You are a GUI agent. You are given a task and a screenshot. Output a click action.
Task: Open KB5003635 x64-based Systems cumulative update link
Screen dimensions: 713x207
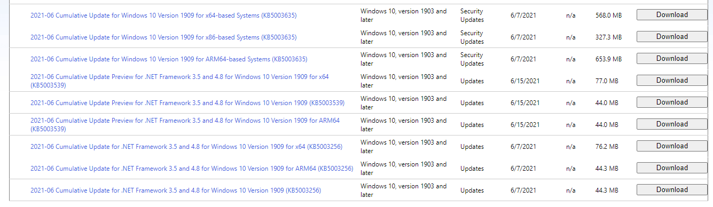click(163, 15)
